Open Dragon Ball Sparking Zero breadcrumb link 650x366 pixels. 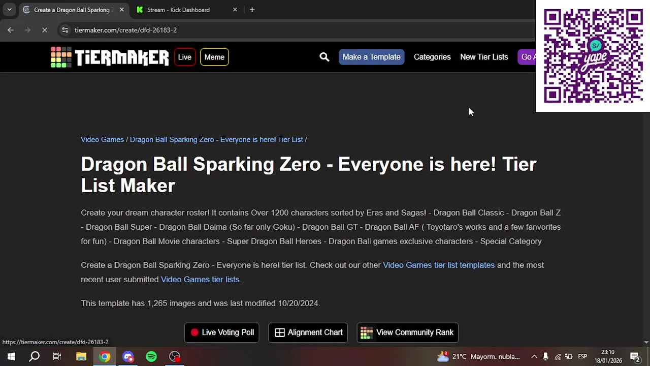point(216,139)
